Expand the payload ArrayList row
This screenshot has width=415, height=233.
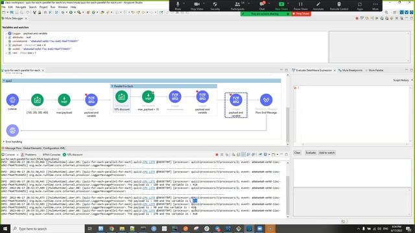[6, 45]
